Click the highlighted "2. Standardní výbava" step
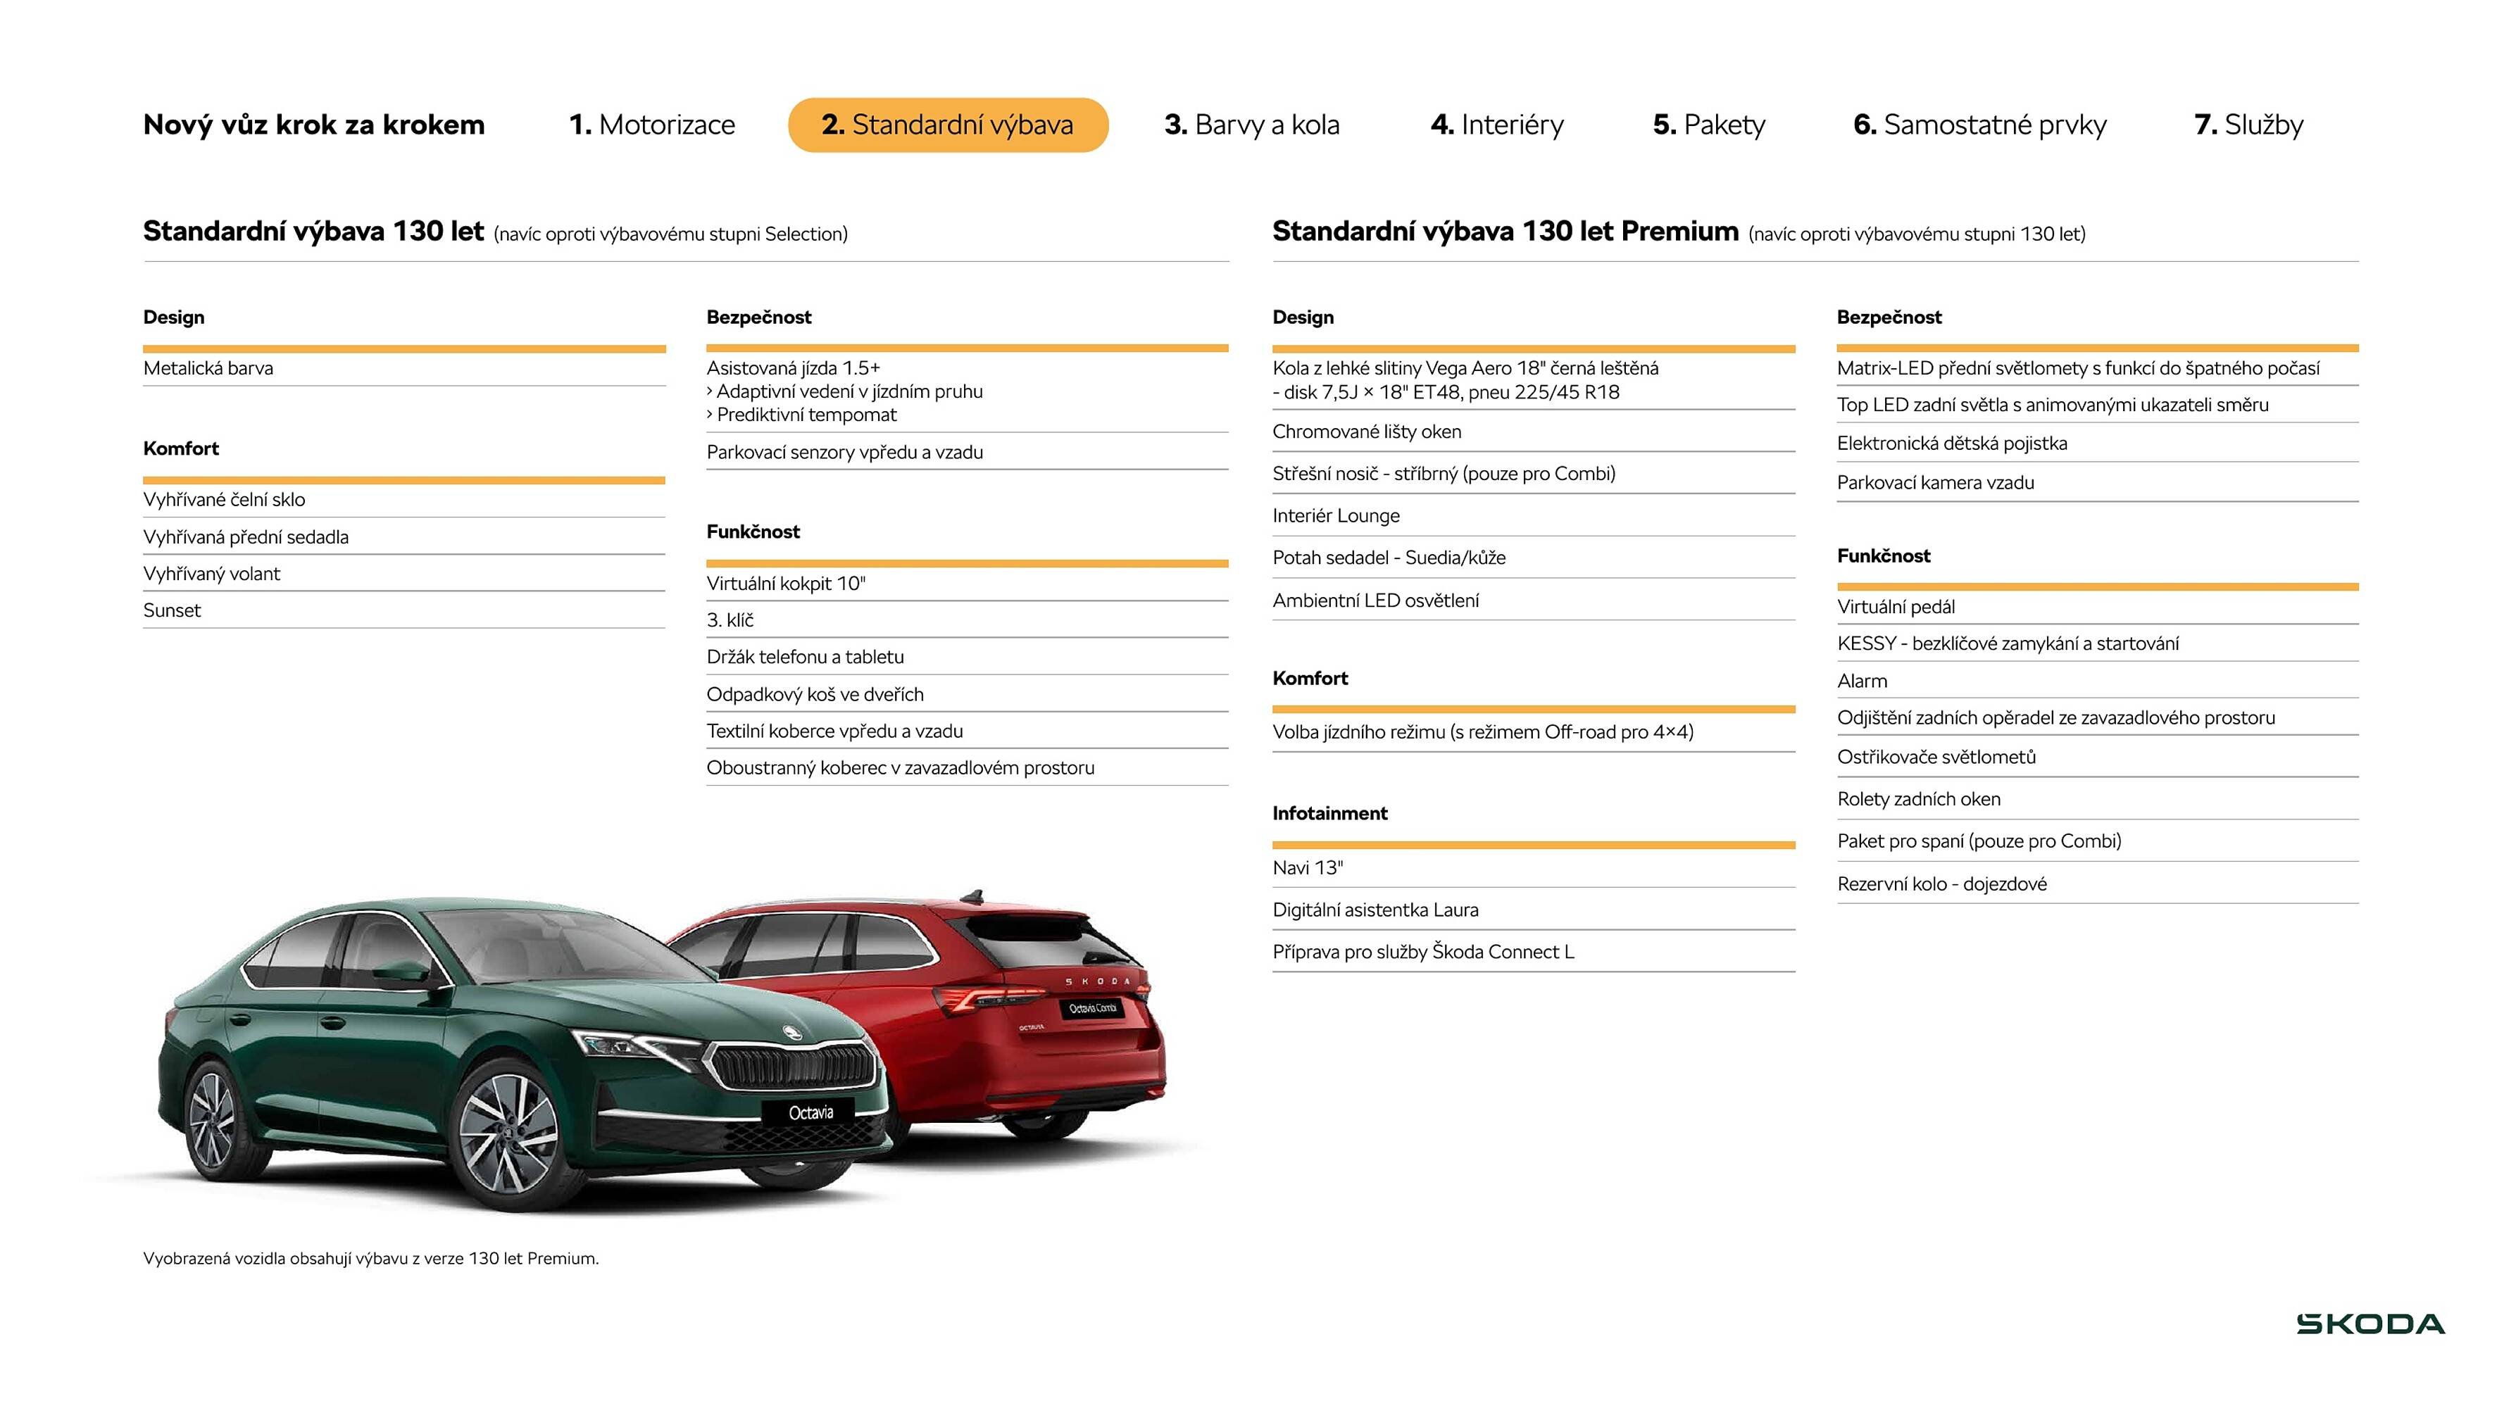The image size is (2504, 1408). (x=947, y=125)
